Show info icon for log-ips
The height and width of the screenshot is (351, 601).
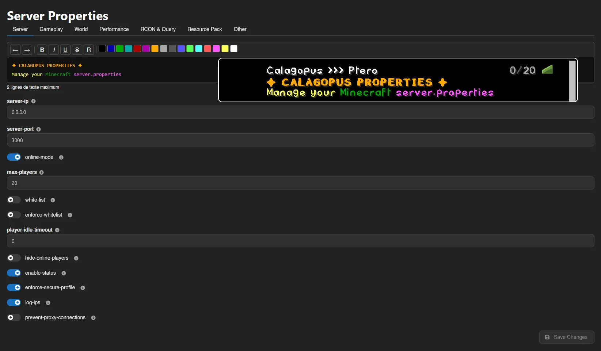(x=48, y=303)
